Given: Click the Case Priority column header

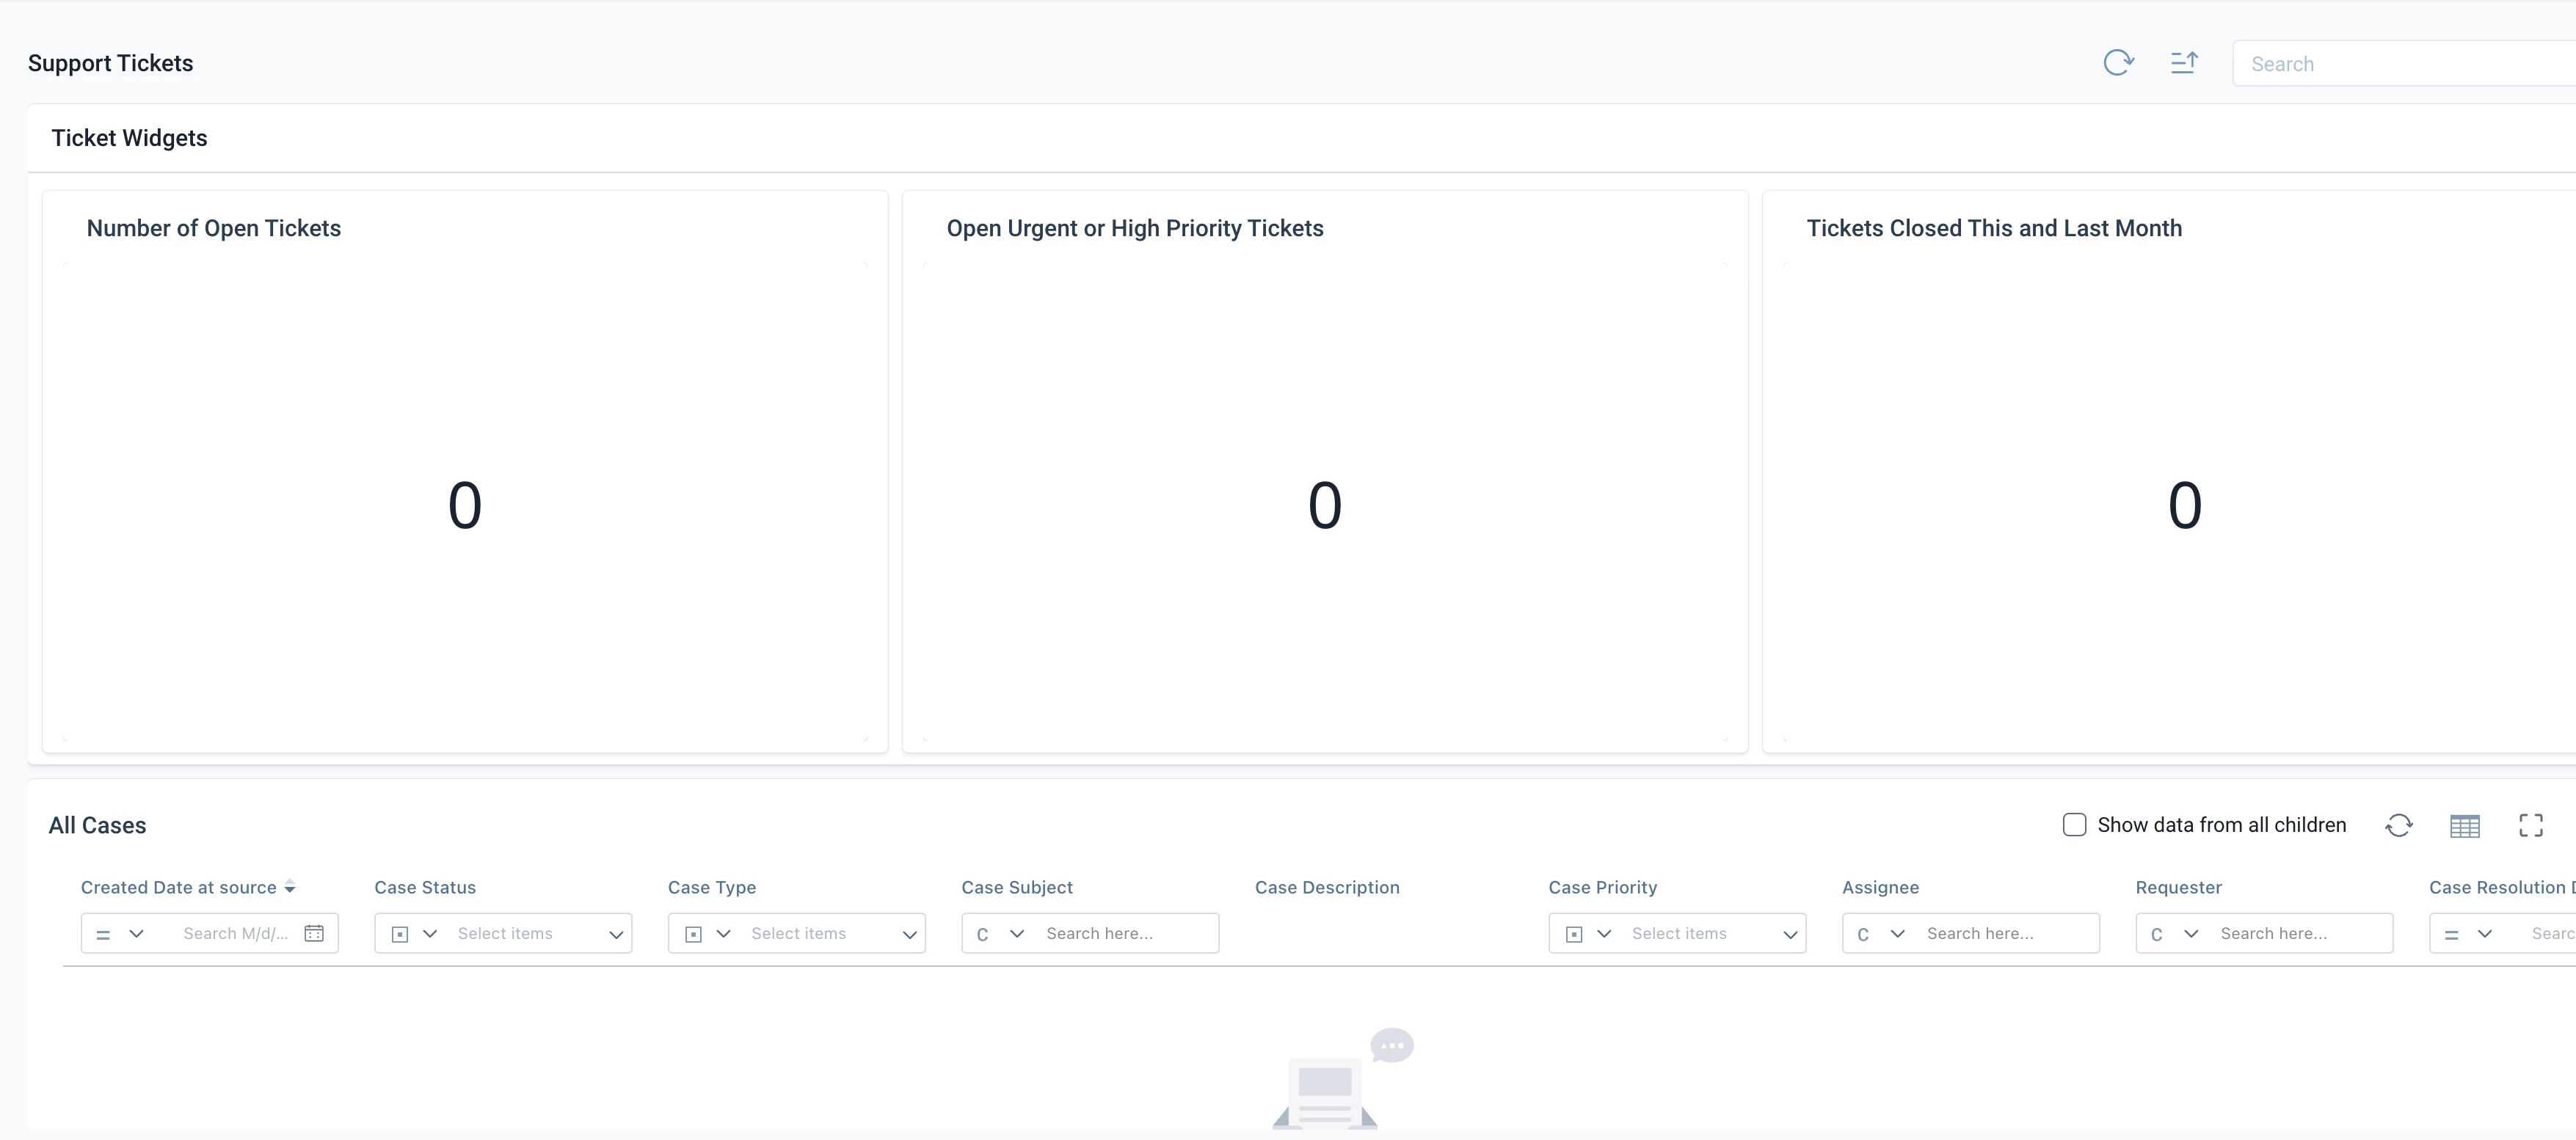Looking at the screenshot, I should pos(1602,887).
